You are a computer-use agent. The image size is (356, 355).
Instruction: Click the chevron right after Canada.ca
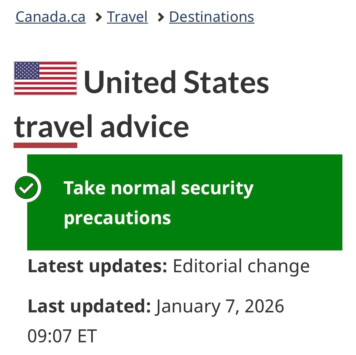98,18
